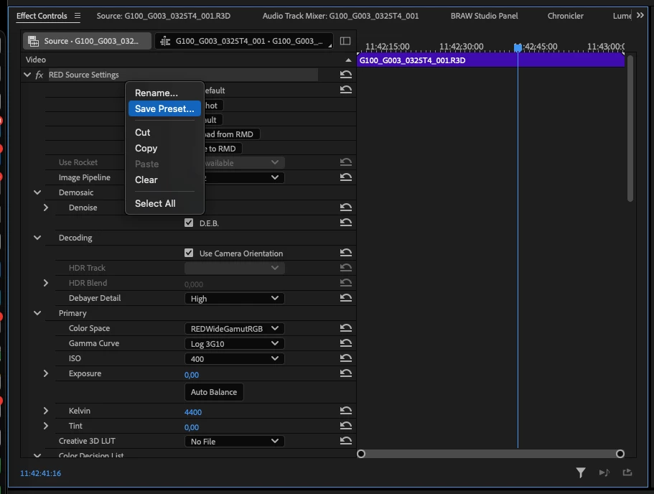Switch to Audio Track Mixer tab
The image size is (654, 494).
[340, 16]
